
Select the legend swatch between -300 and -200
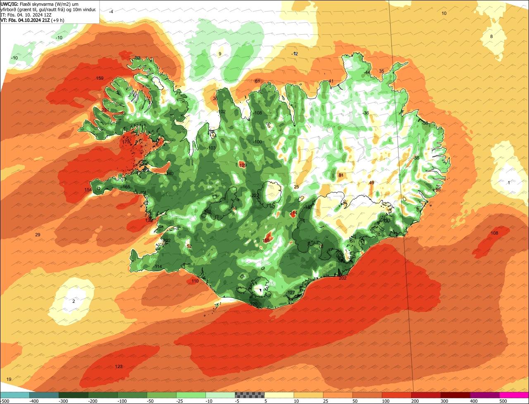(x=74, y=395)
